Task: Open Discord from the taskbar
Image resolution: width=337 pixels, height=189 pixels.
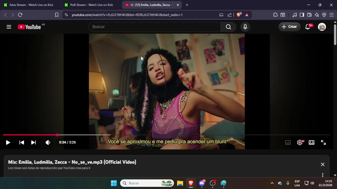Action: click(202, 183)
